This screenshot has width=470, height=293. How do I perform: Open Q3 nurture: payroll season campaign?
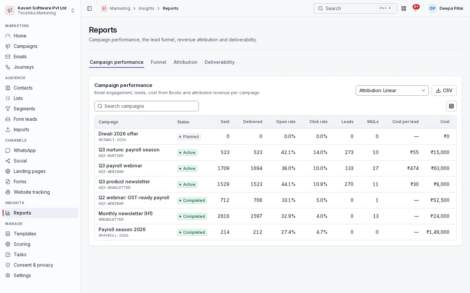tap(129, 150)
